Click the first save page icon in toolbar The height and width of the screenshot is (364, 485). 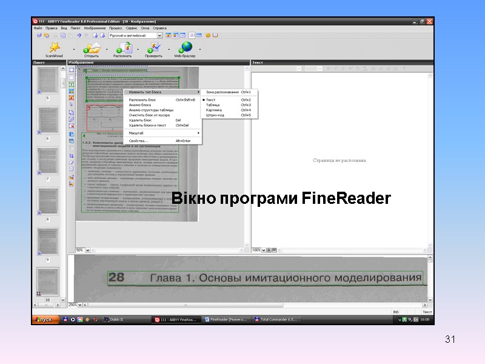(x=95, y=35)
